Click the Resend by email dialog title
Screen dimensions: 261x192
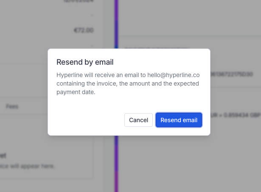(85, 62)
